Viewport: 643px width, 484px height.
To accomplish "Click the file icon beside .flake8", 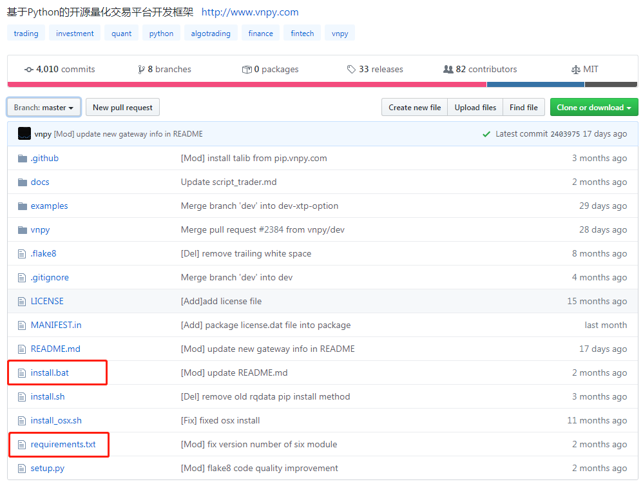I will tap(22, 254).
